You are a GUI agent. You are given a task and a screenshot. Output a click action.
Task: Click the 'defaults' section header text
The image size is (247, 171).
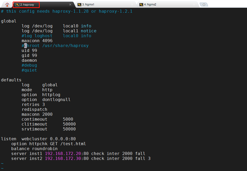click(11, 80)
